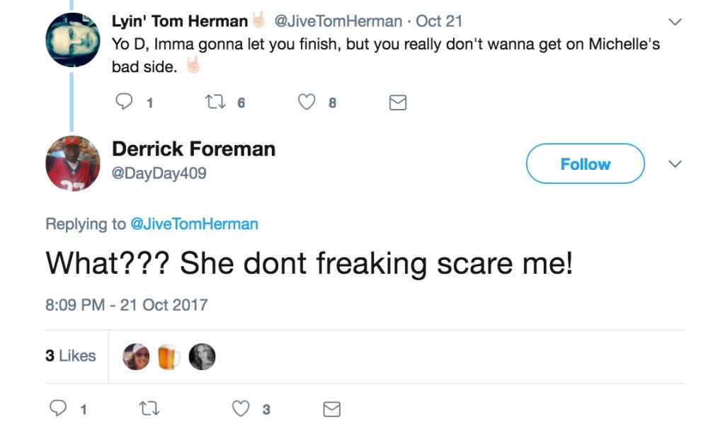Open the beer mug avatar liker

169,357
